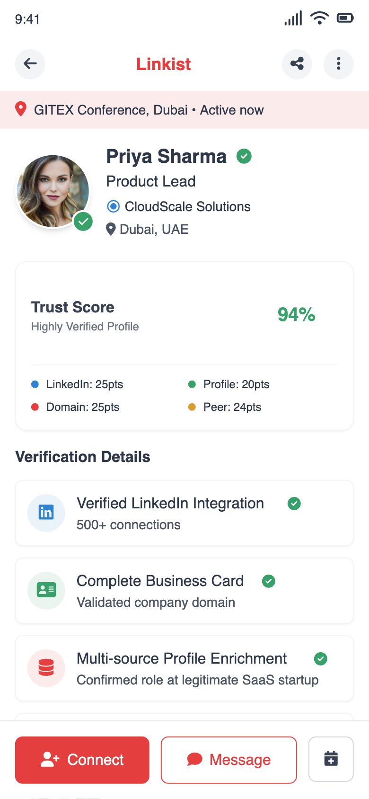
Task: Click the database icon for Multi-source Profile Enrichment
Action: point(46,668)
